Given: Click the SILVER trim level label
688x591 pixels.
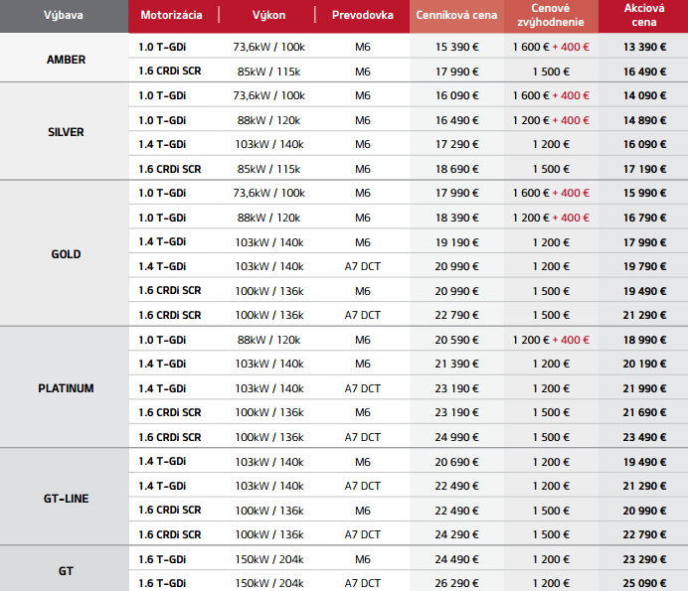Looking at the screenshot, I should 66,132.
